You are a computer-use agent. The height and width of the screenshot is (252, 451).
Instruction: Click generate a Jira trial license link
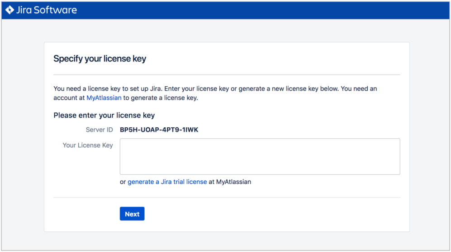point(167,182)
